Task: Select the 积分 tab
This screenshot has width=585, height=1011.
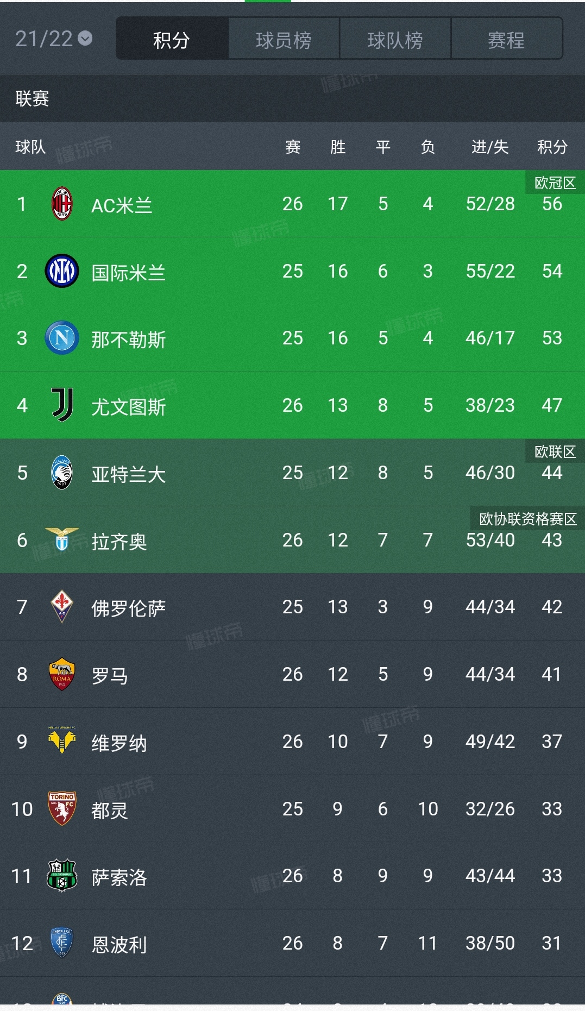Action: click(172, 39)
